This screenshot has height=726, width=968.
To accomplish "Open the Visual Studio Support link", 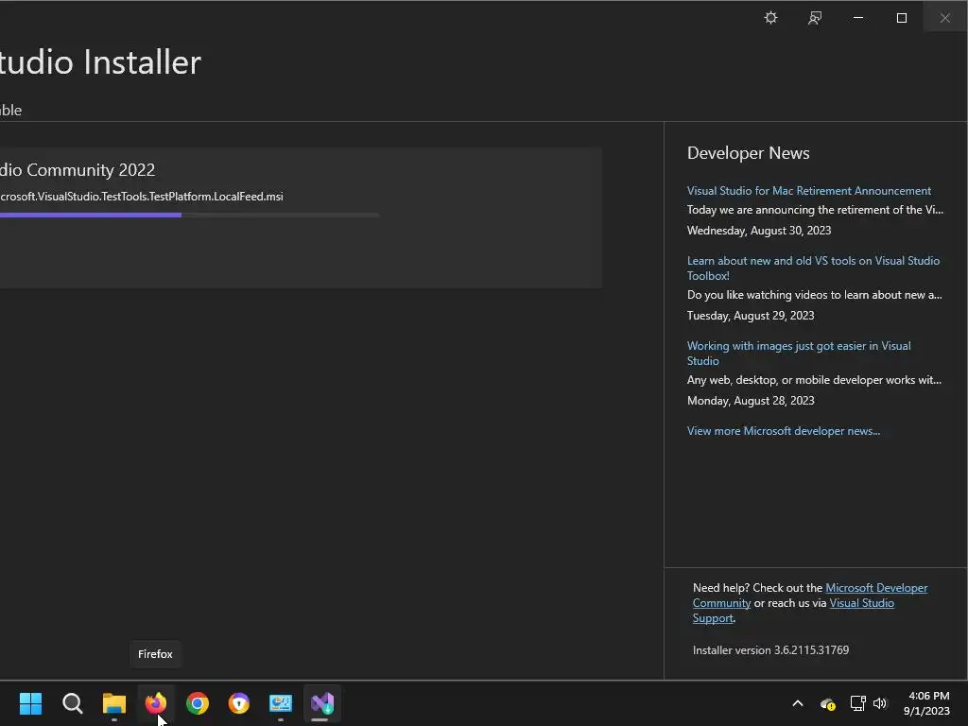I will point(861,603).
